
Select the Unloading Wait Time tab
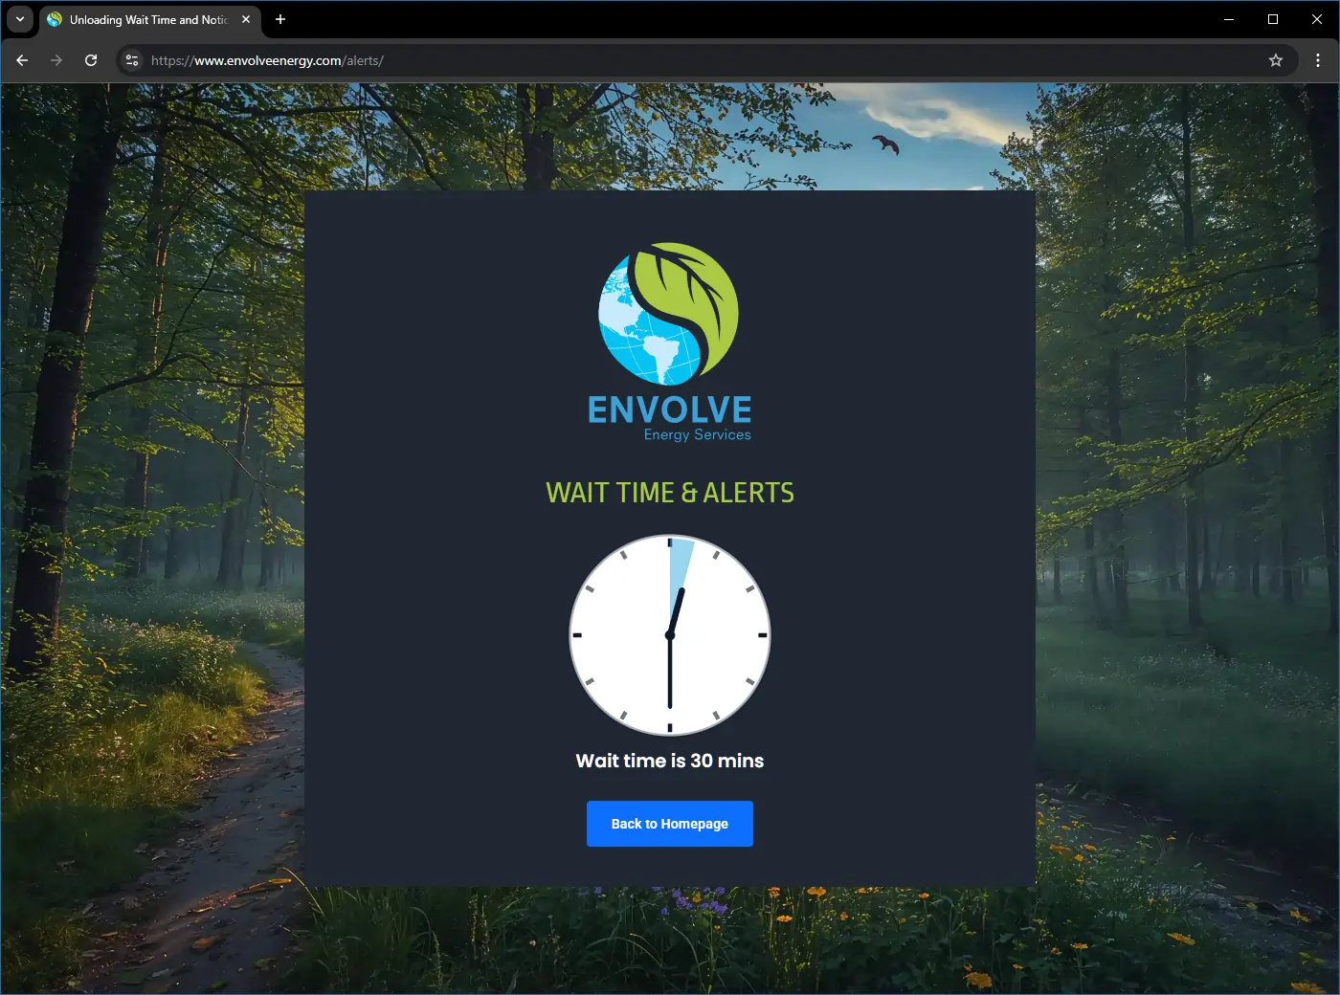click(149, 19)
